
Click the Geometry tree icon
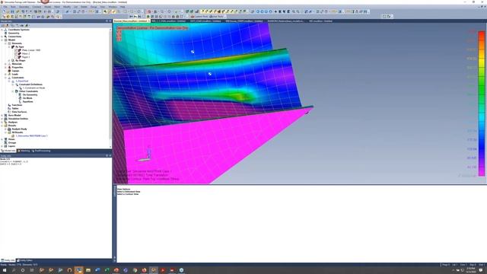(5, 33)
